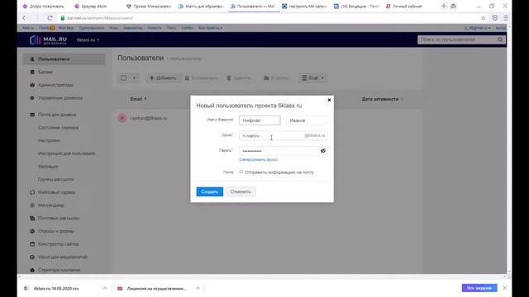Click the Все загрузки button in downloads bar
Viewport: 529px width, 297px height.
pyautogui.click(x=479, y=288)
